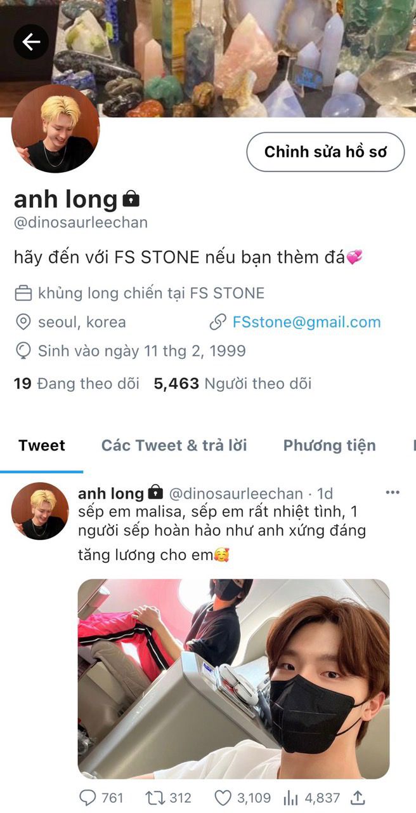View 19 Đang theo dõi list

point(77,384)
